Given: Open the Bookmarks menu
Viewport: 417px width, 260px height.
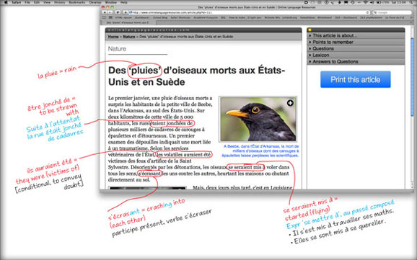Looking at the screenshot, I should point(77,2).
